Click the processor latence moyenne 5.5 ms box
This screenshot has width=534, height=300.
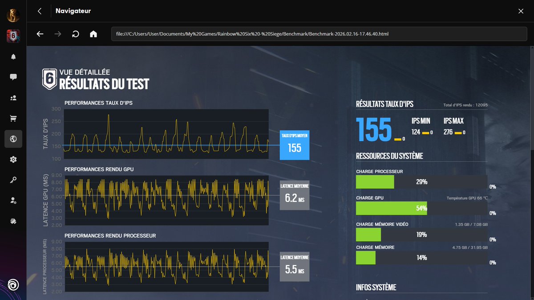pyautogui.click(x=295, y=266)
